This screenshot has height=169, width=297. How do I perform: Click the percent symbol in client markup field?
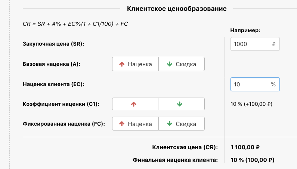tap(273, 84)
